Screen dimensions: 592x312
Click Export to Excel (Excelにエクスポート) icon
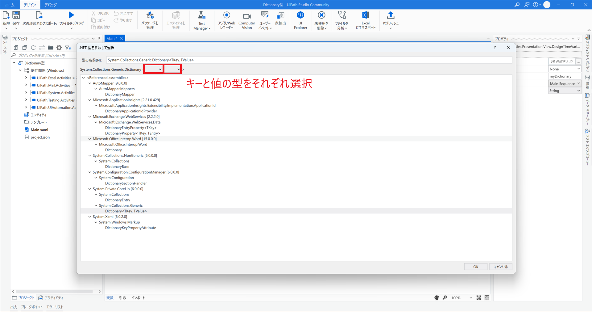pos(366,15)
